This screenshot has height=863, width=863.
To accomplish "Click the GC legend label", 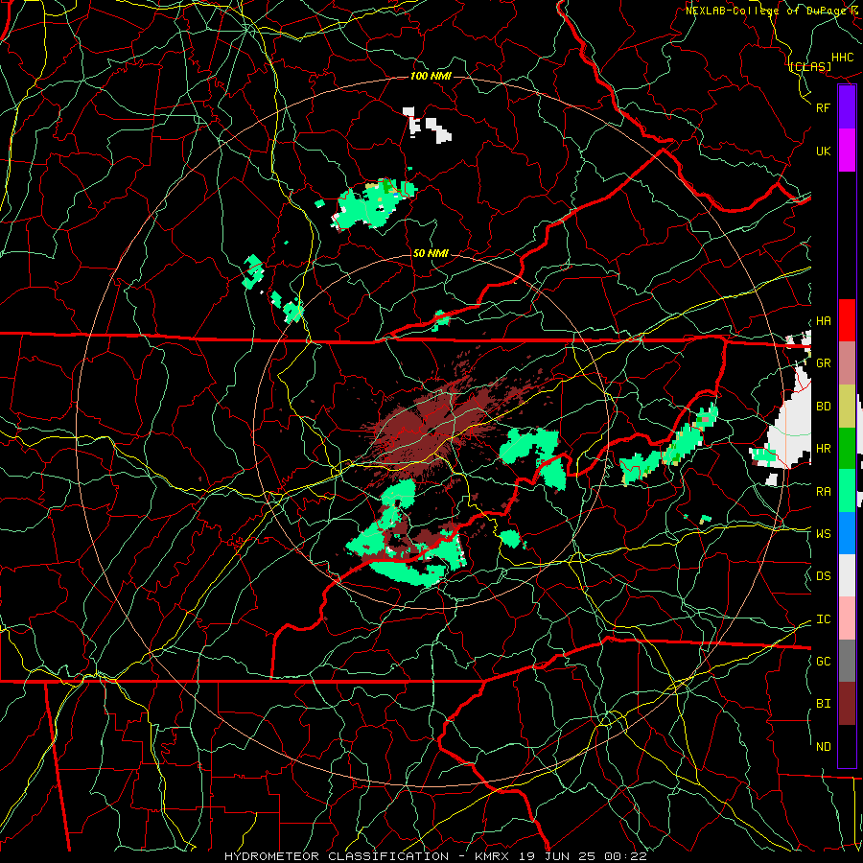I will click(x=824, y=662).
